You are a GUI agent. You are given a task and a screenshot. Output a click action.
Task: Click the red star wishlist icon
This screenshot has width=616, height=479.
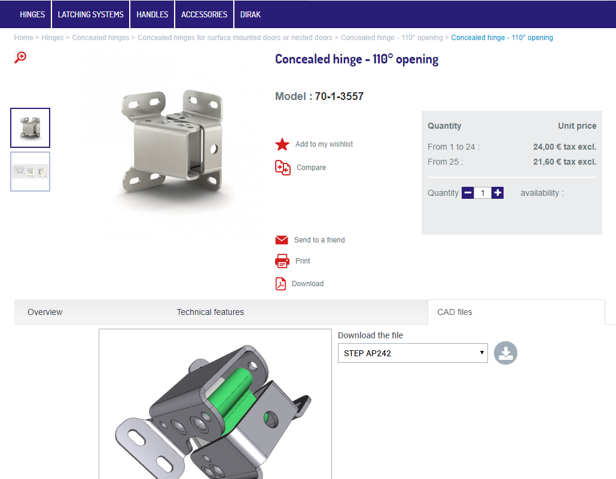coord(282,144)
